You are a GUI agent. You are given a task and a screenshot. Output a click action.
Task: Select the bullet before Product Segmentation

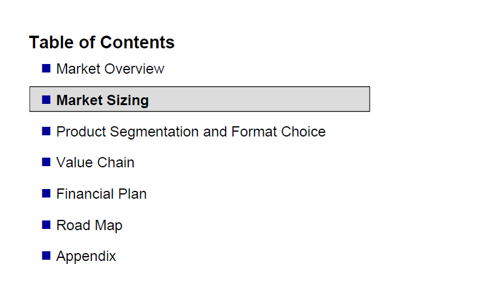click(x=46, y=131)
